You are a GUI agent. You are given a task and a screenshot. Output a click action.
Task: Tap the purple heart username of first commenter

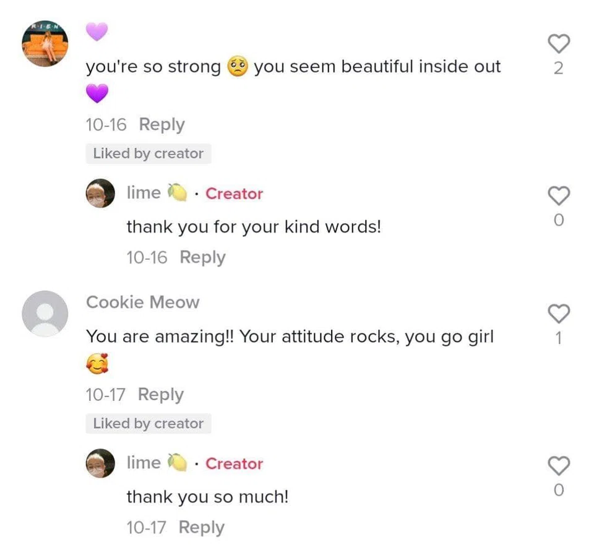(x=97, y=31)
